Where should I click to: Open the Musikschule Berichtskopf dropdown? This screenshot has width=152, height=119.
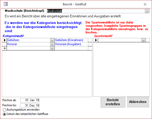point(147,11)
